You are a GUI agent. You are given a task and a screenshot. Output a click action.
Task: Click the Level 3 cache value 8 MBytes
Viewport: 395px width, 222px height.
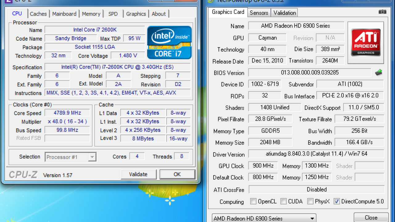coord(143,138)
